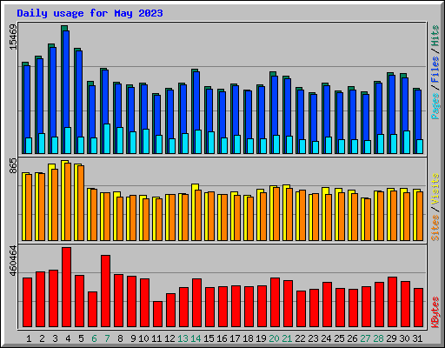Click the 'KBytes' legend label
This screenshot has width=445, height=348.
435,312
